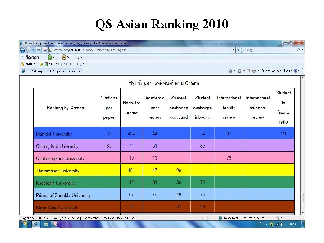
Task: Click the Google favorite link icon
Action: [46, 64]
